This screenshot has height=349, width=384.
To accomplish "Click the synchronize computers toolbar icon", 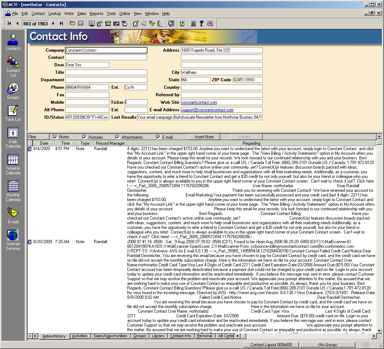I will (210, 24).
